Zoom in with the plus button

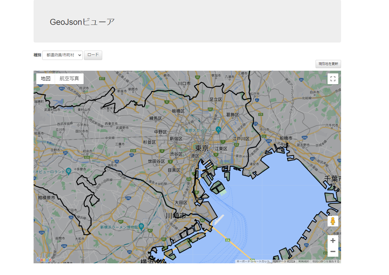pyautogui.click(x=333, y=241)
